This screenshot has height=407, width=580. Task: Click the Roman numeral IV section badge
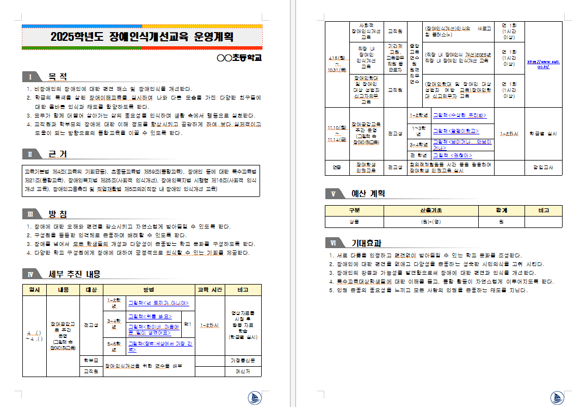pyautogui.click(x=31, y=274)
